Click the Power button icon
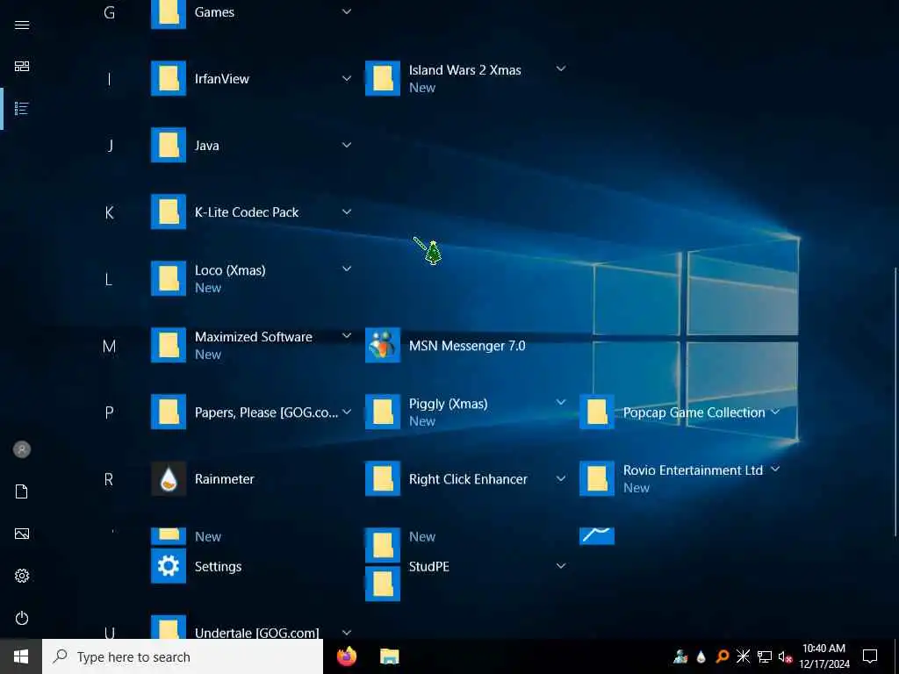899x674 pixels. pyautogui.click(x=22, y=618)
